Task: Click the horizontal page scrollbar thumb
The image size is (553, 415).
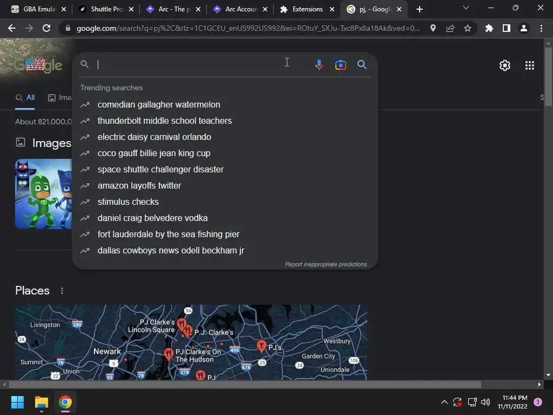Action: pos(245,384)
